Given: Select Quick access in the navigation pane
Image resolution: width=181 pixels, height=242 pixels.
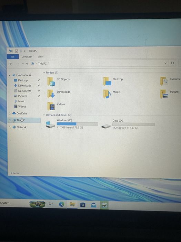Looking at the screenshot, I should (x=23, y=75).
